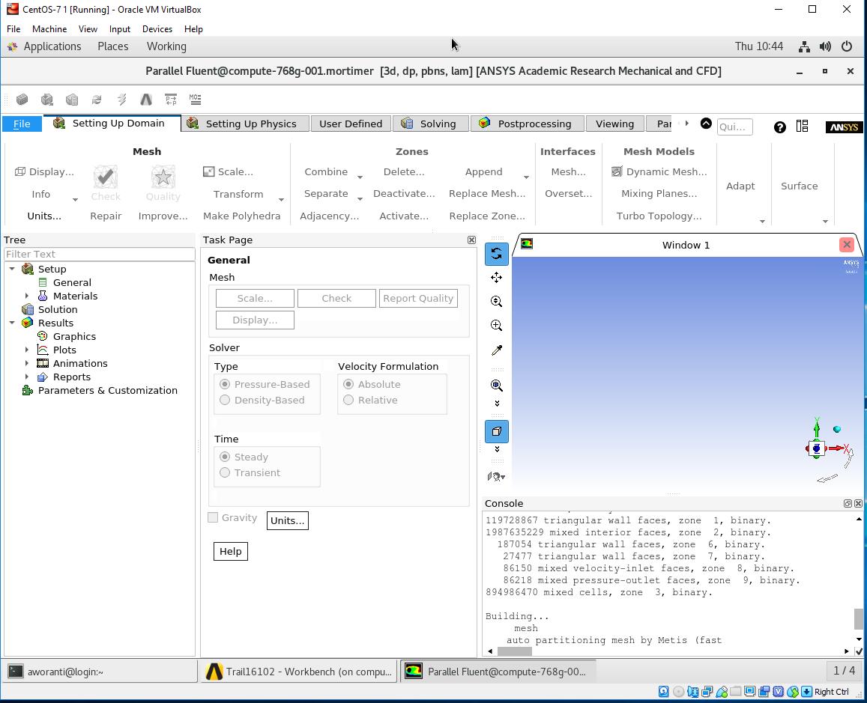The image size is (867, 703).
Task: Expand the Reports tree node
Action: 26,377
